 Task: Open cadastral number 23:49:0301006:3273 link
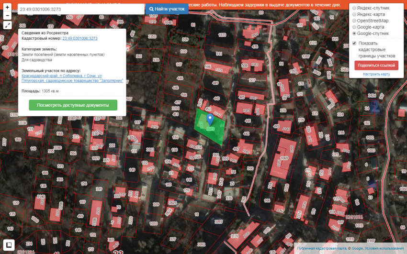pos(80,38)
